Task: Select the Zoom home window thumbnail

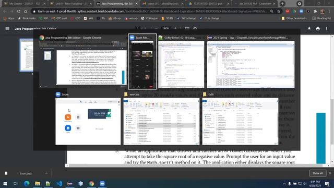Action: click(88, 119)
